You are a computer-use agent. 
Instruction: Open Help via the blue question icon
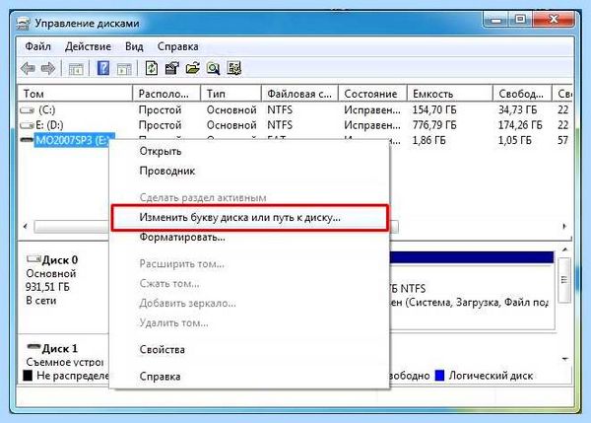[103, 68]
